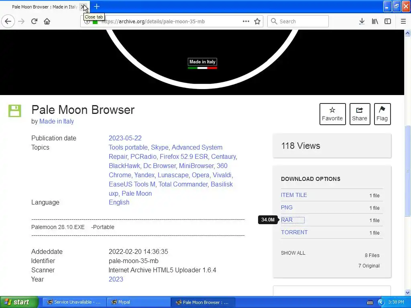Open the Opera topic link

200,175
